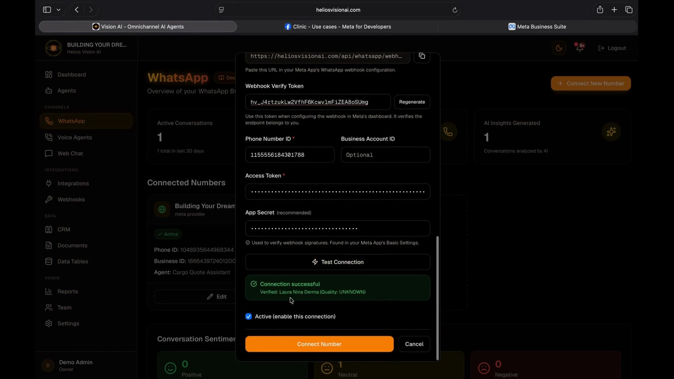This screenshot has height=379, width=674.
Task: Click the Test Connection button
Action: tap(337, 262)
